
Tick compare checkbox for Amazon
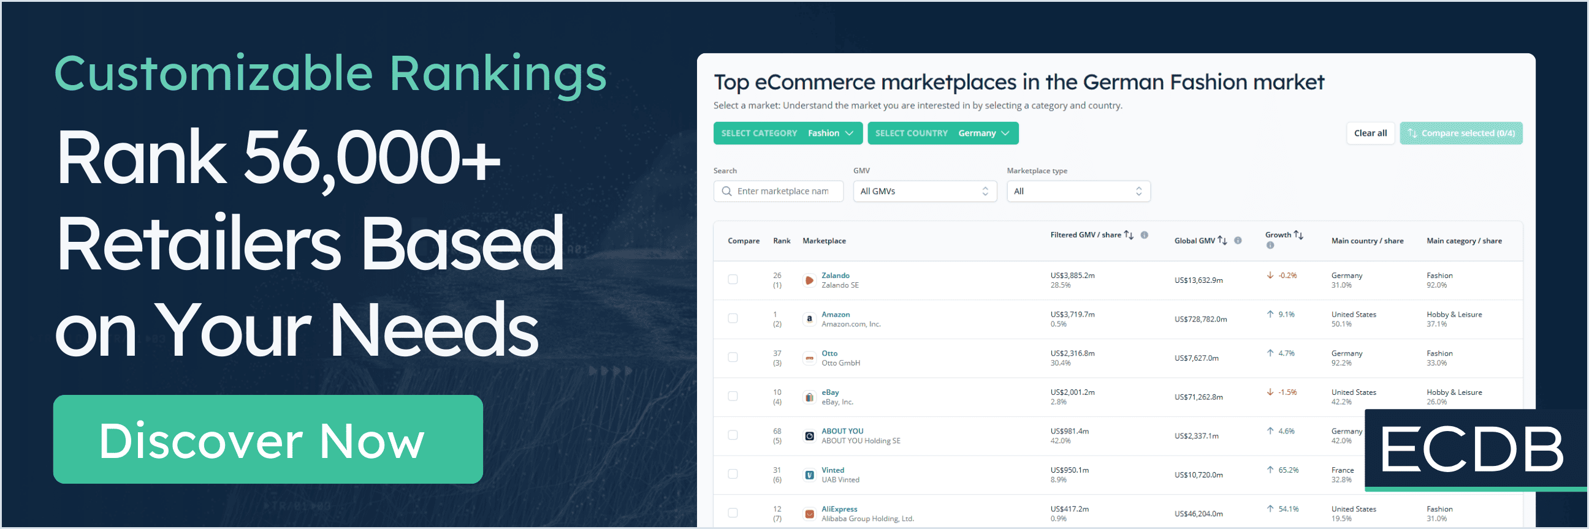pyautogui.click(x=733, y=318)
